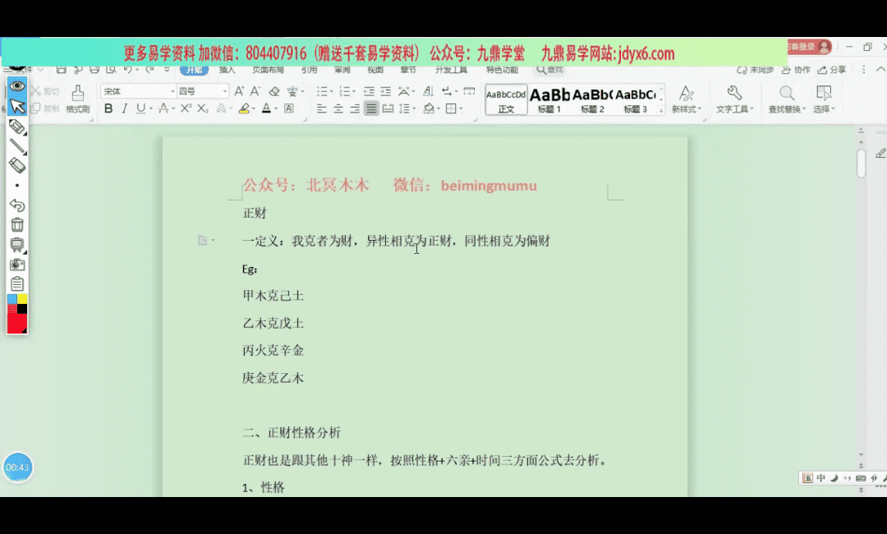
Task: Click the Share (分享) button
Action: pyautogui.click(x=832, y=71)
